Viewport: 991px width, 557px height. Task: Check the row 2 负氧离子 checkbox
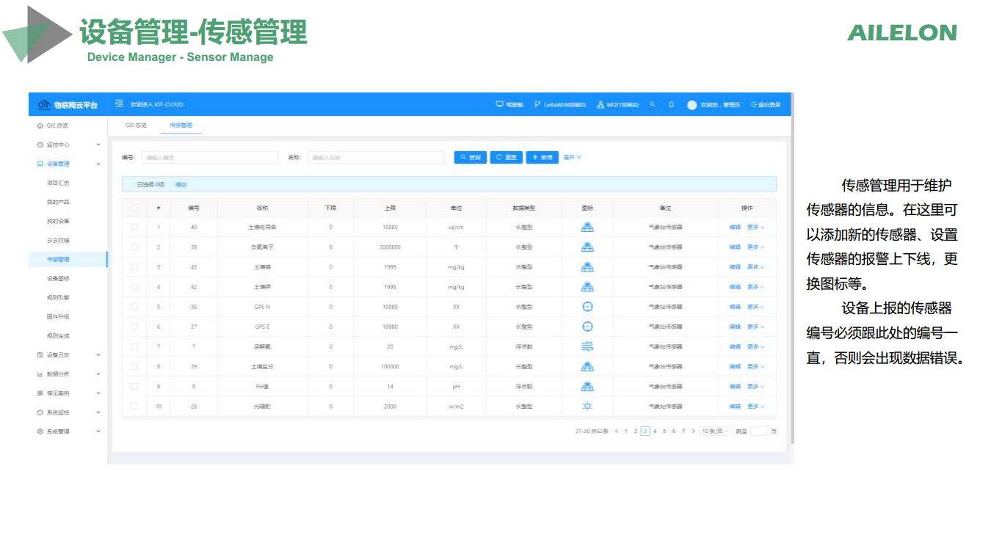(x=134, y=247)
